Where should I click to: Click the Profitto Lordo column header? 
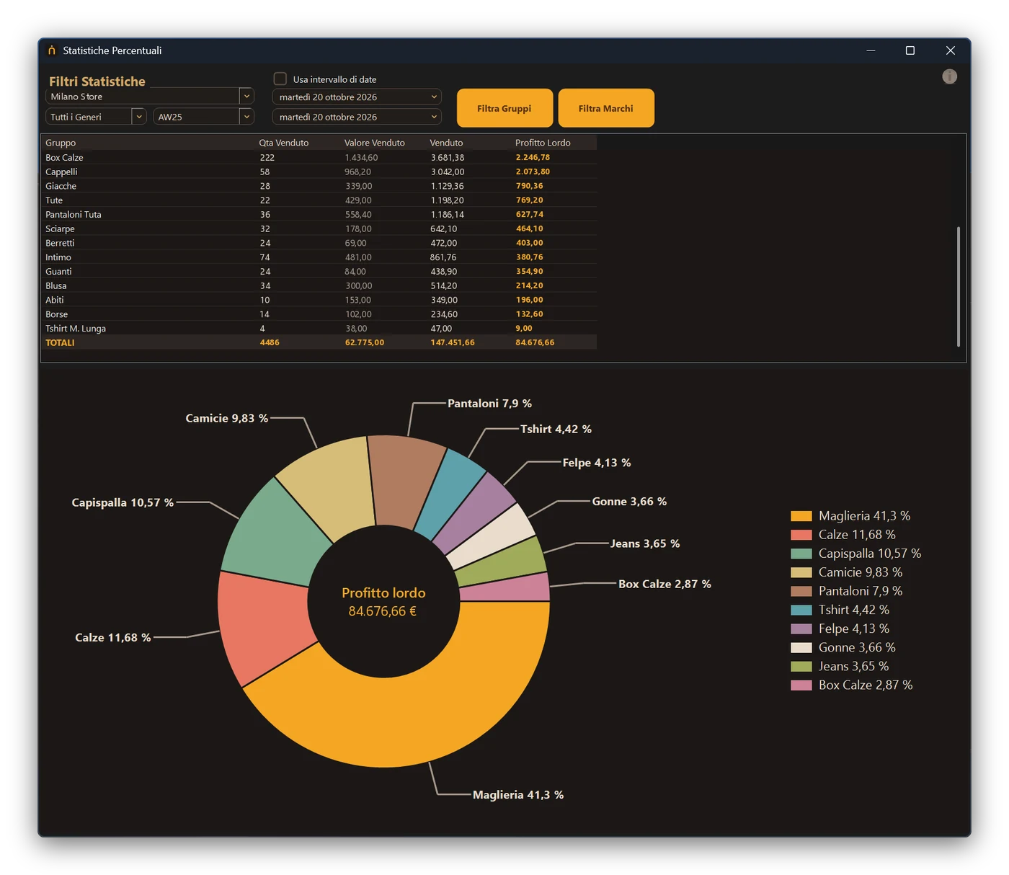(543, 143)
